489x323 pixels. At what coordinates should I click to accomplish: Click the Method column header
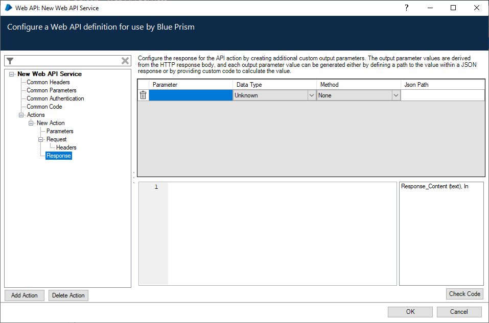358,85
